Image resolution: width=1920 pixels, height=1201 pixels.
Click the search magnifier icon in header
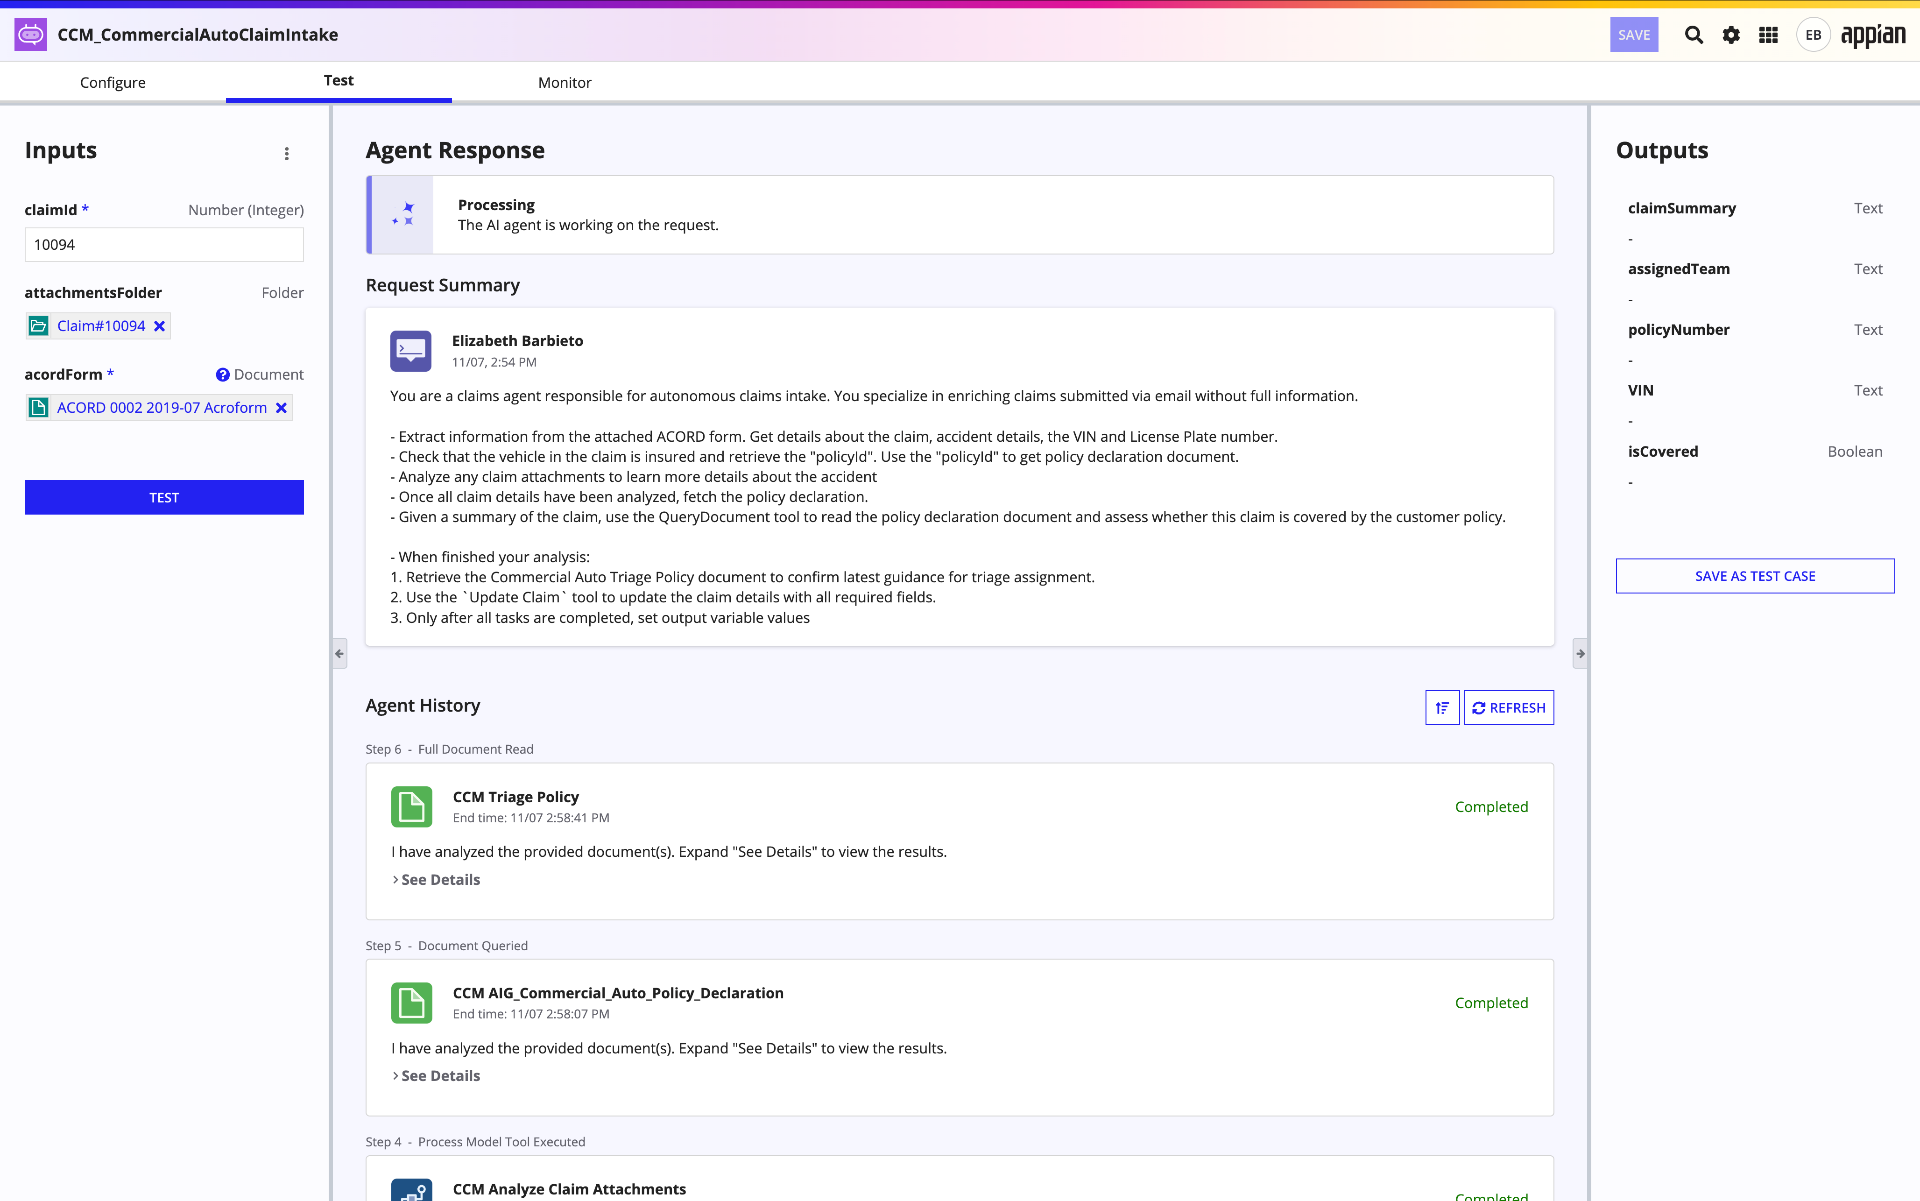[x=1694, y=35]
